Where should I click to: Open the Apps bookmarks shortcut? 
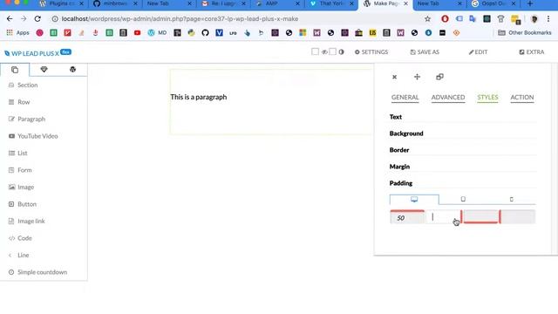17,33
